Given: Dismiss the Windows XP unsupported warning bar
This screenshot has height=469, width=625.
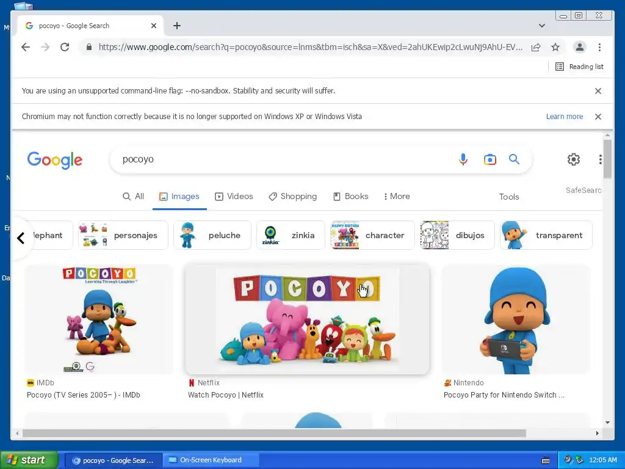Looking at the screenshot, I should pos(598,117).
